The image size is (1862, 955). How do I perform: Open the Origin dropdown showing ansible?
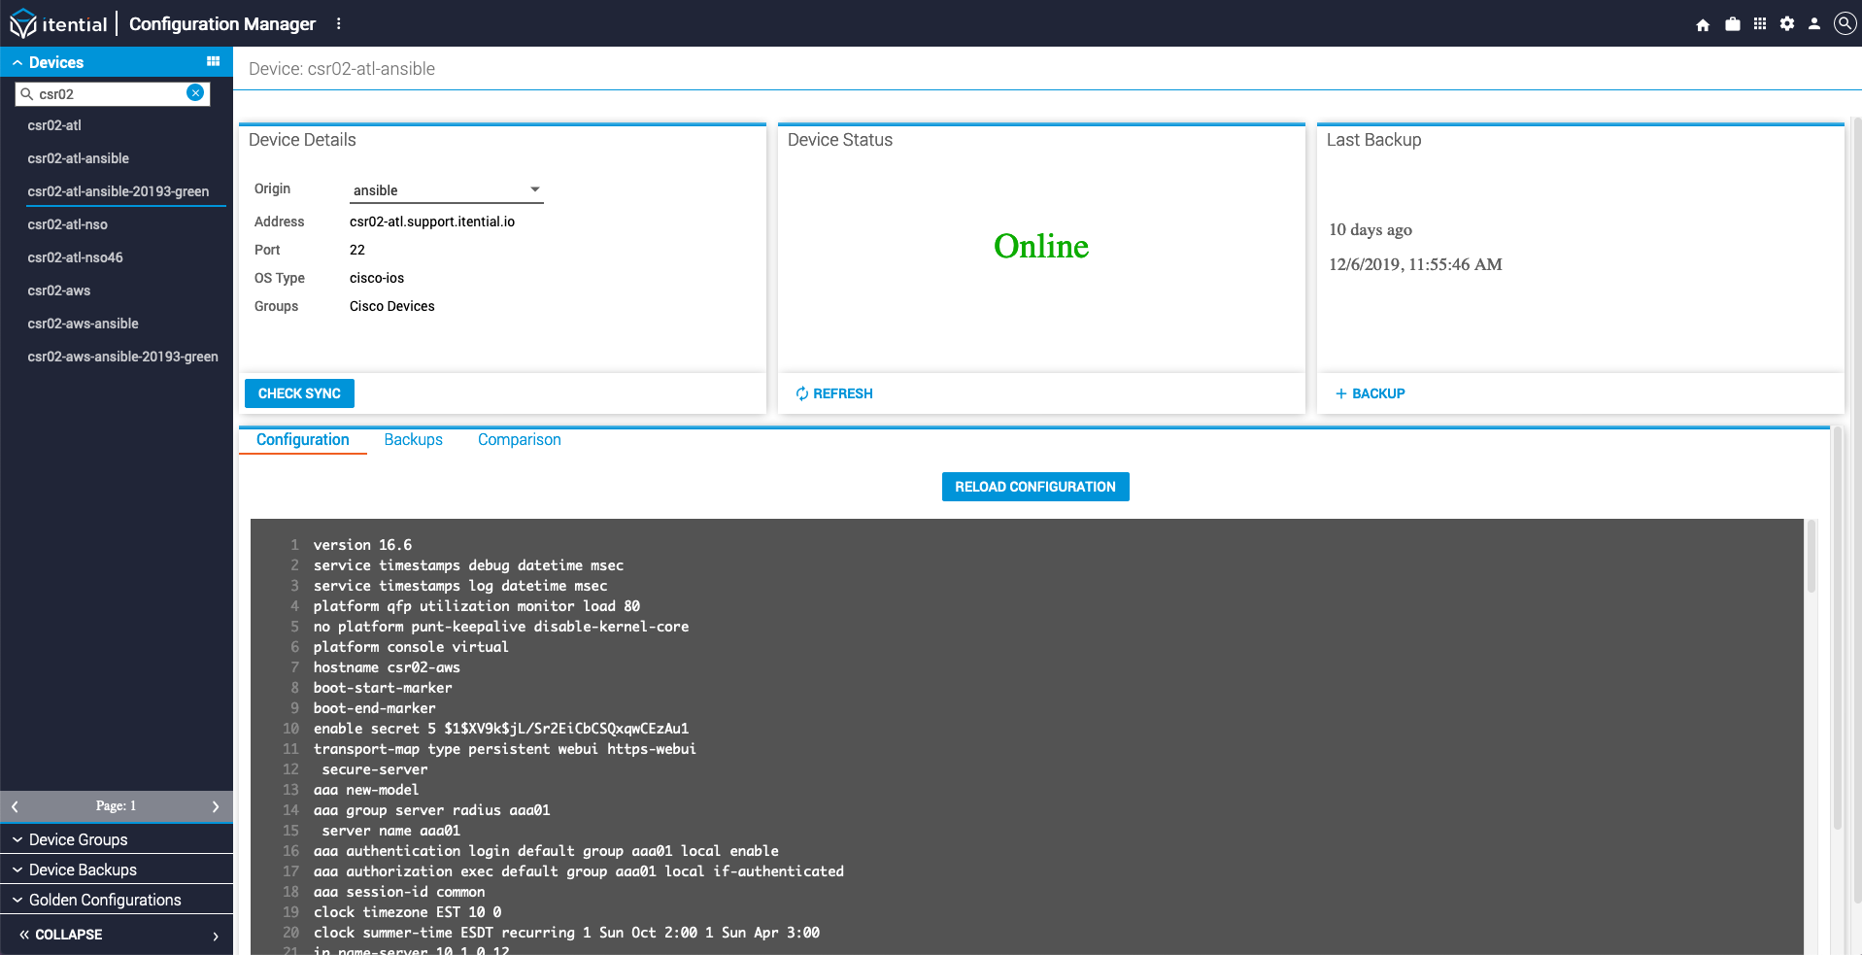(x=447, y=190)
